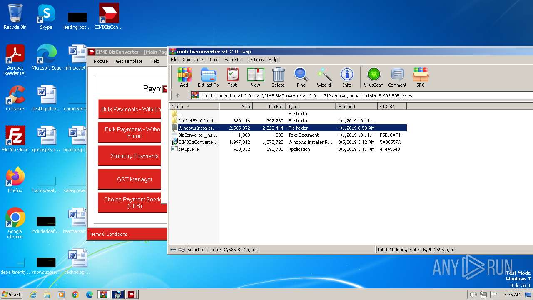This screenshot has width=533, height=300.
Task: Click the Comment toolbar icon
Action: (x=397, y=77)
